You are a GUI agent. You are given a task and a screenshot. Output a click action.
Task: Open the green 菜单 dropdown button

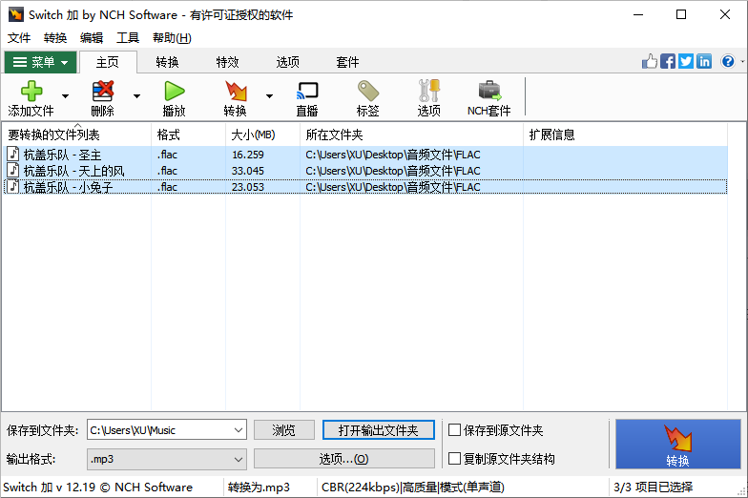click(x=40, y=62)
